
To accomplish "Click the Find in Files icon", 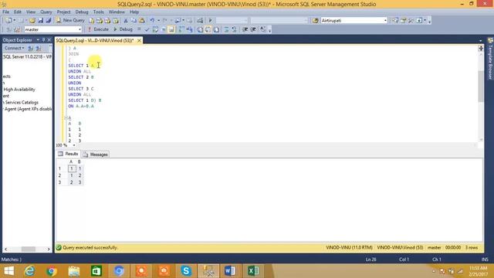I will [x=315, y=21].
